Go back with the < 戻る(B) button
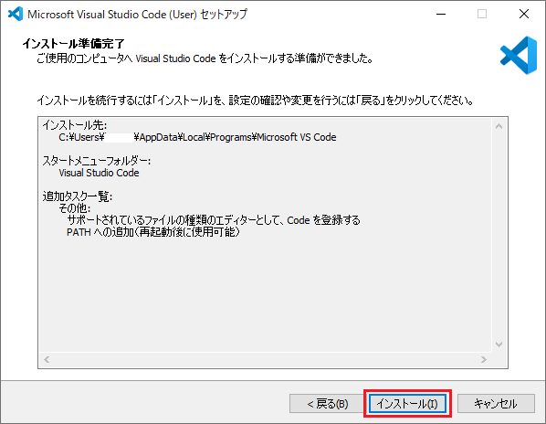 [x=327, y=404]
